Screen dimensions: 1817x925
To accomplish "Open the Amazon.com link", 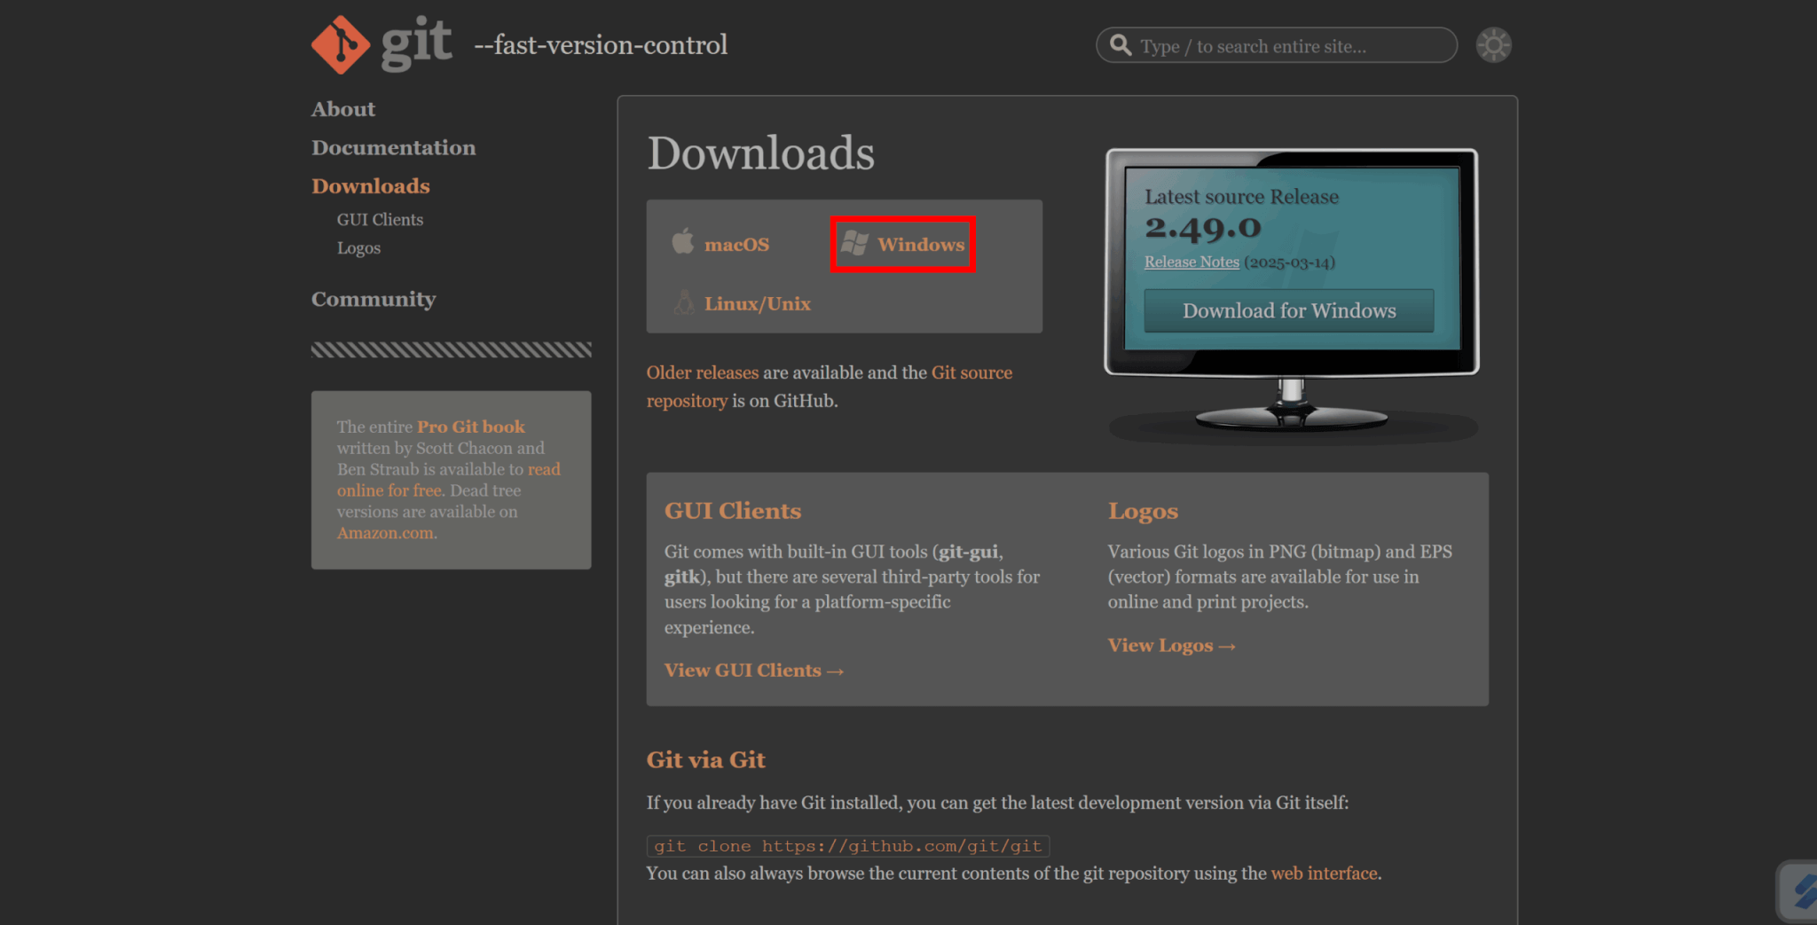I will tap(387, 533).
